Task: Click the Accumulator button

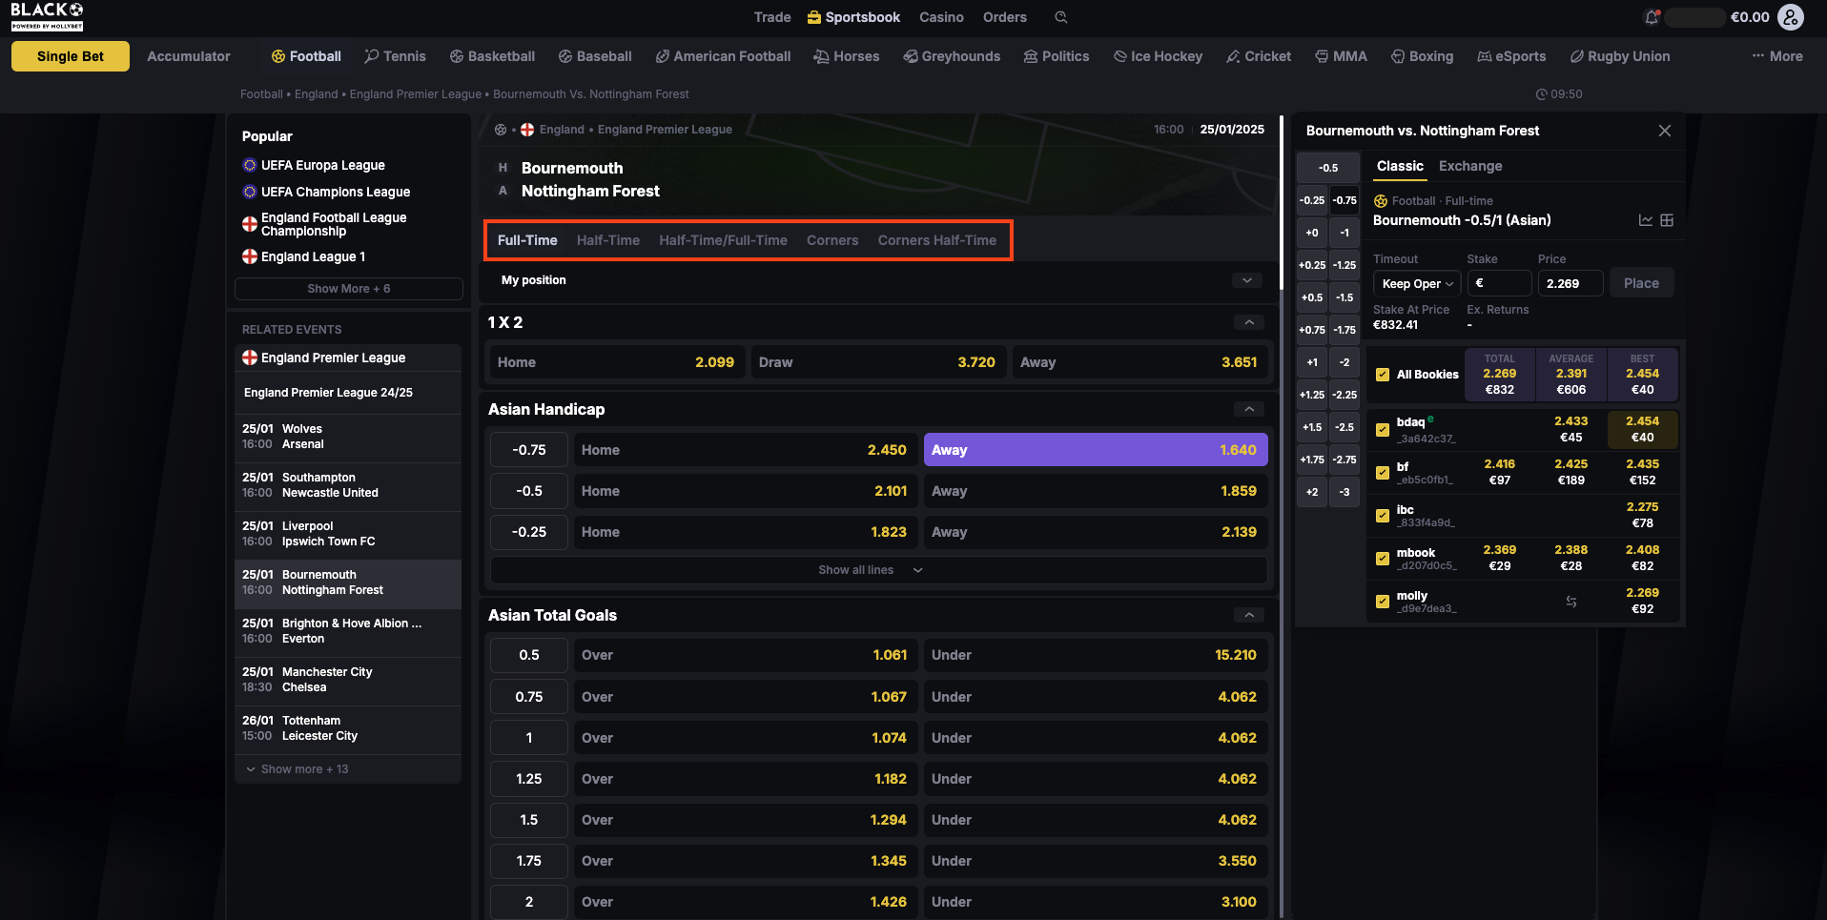Action: tap(189, 56)
